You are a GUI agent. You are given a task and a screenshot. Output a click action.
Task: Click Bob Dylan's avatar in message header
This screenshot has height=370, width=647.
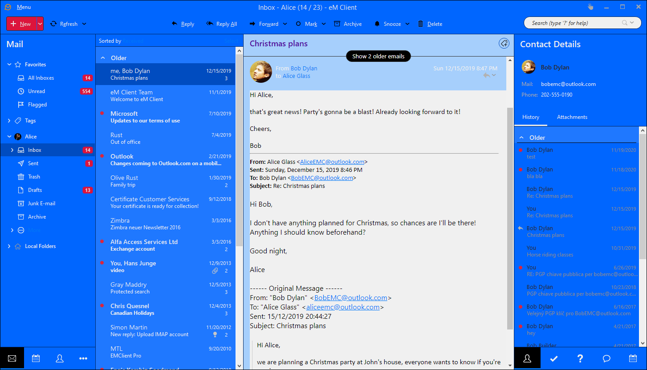[x=261, y=72]
